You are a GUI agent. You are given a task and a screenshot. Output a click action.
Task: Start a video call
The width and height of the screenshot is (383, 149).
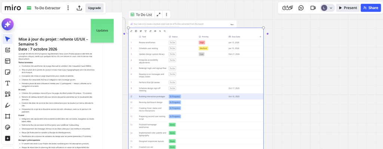tap(313, 8)
